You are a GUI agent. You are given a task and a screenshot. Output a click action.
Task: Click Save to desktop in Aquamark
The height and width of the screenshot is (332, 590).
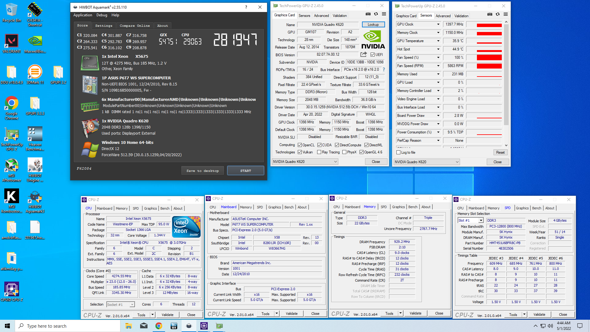tap(203, 171)
